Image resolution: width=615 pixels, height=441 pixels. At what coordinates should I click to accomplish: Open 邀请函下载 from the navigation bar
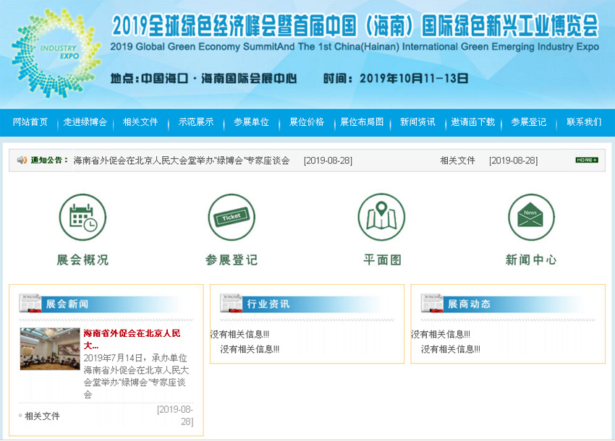(474, 123)
